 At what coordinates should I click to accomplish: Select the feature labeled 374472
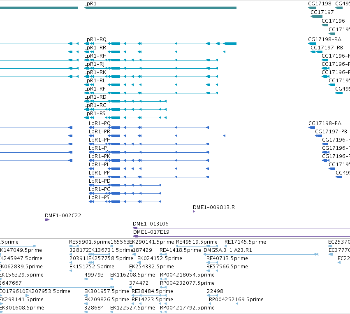[x=139, y=283]
